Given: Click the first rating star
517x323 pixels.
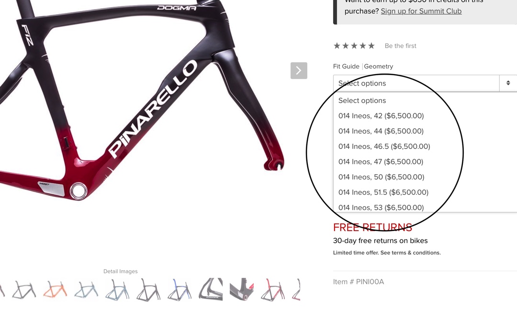Looking at the screenshot, I should tap(337, 46).
